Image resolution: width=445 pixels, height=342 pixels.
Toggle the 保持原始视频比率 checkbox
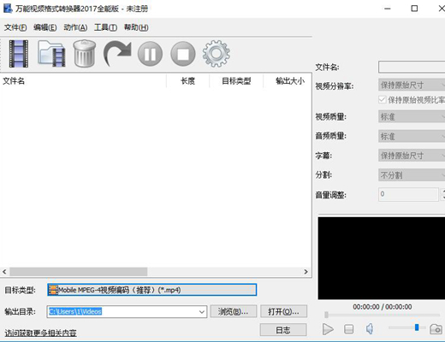(383, 100)
